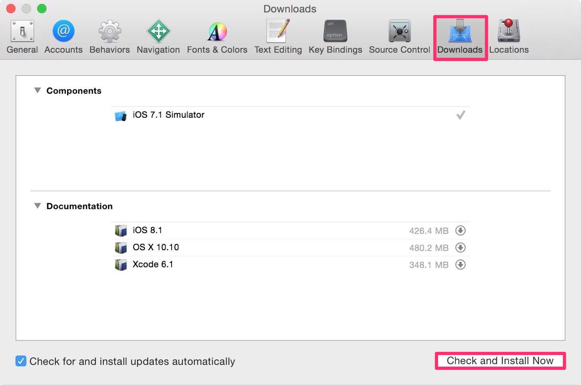581x385 pixels.
Task: Click the green zoom window button
Action: 41,8
